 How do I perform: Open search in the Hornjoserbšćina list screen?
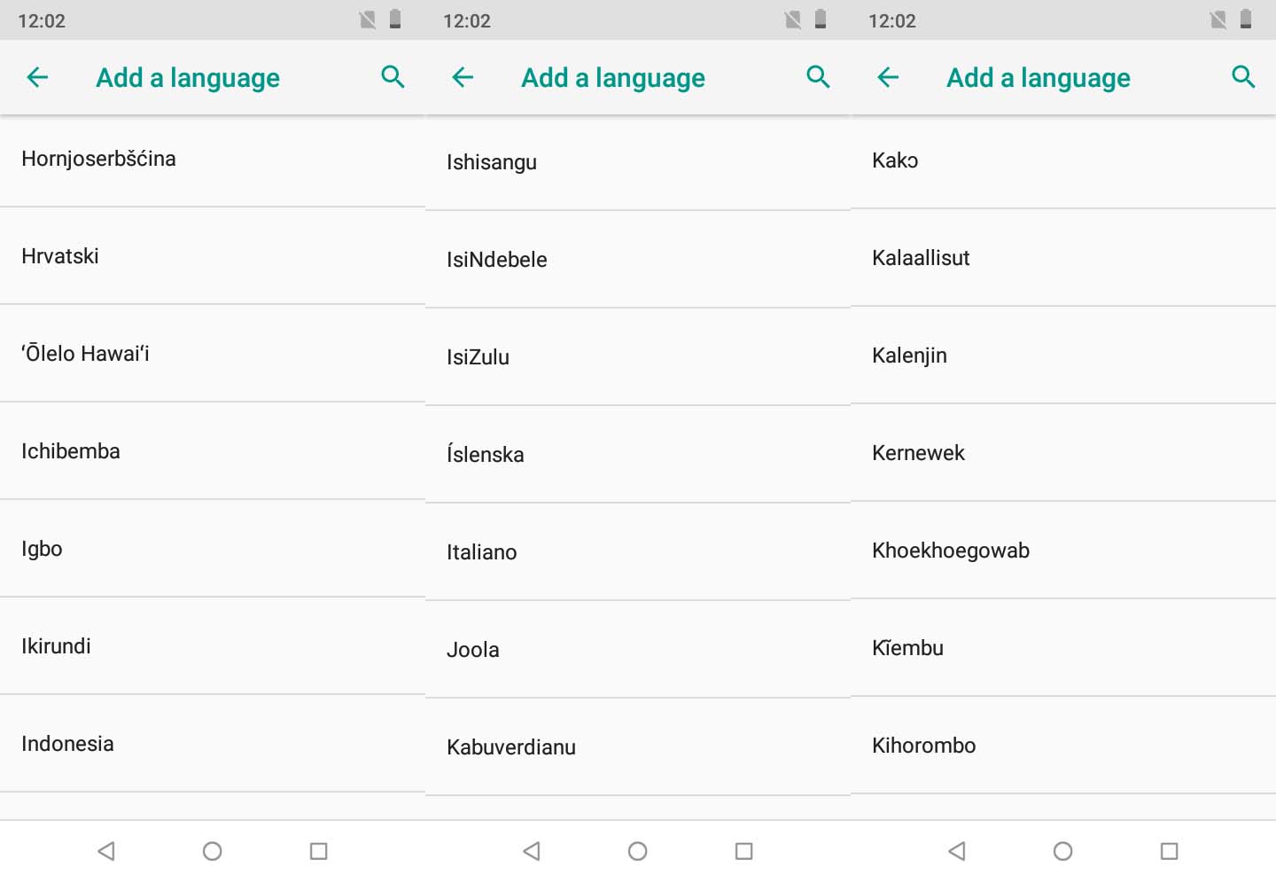click(393, 78)
